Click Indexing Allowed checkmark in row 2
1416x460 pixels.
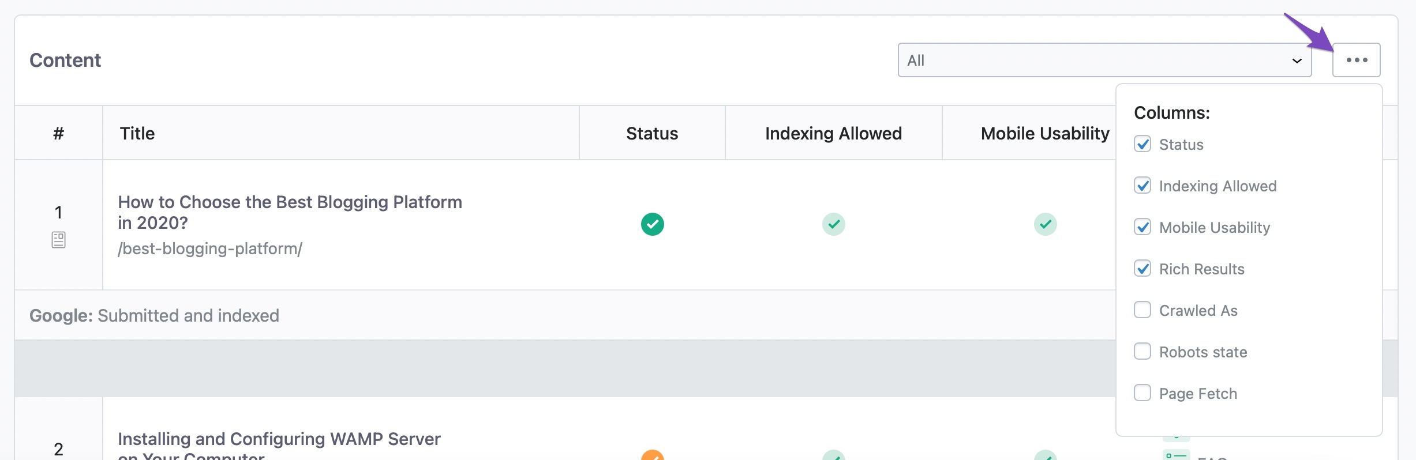click(833, 455)
